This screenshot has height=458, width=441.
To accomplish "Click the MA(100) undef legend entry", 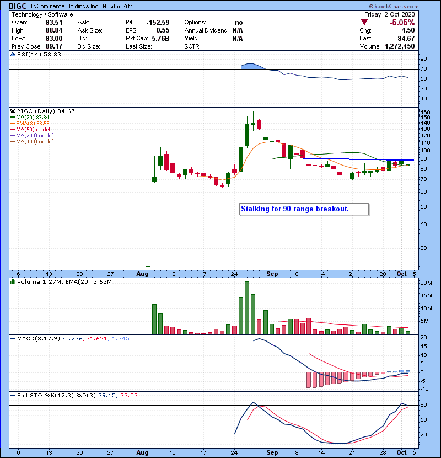I will 32,142.
